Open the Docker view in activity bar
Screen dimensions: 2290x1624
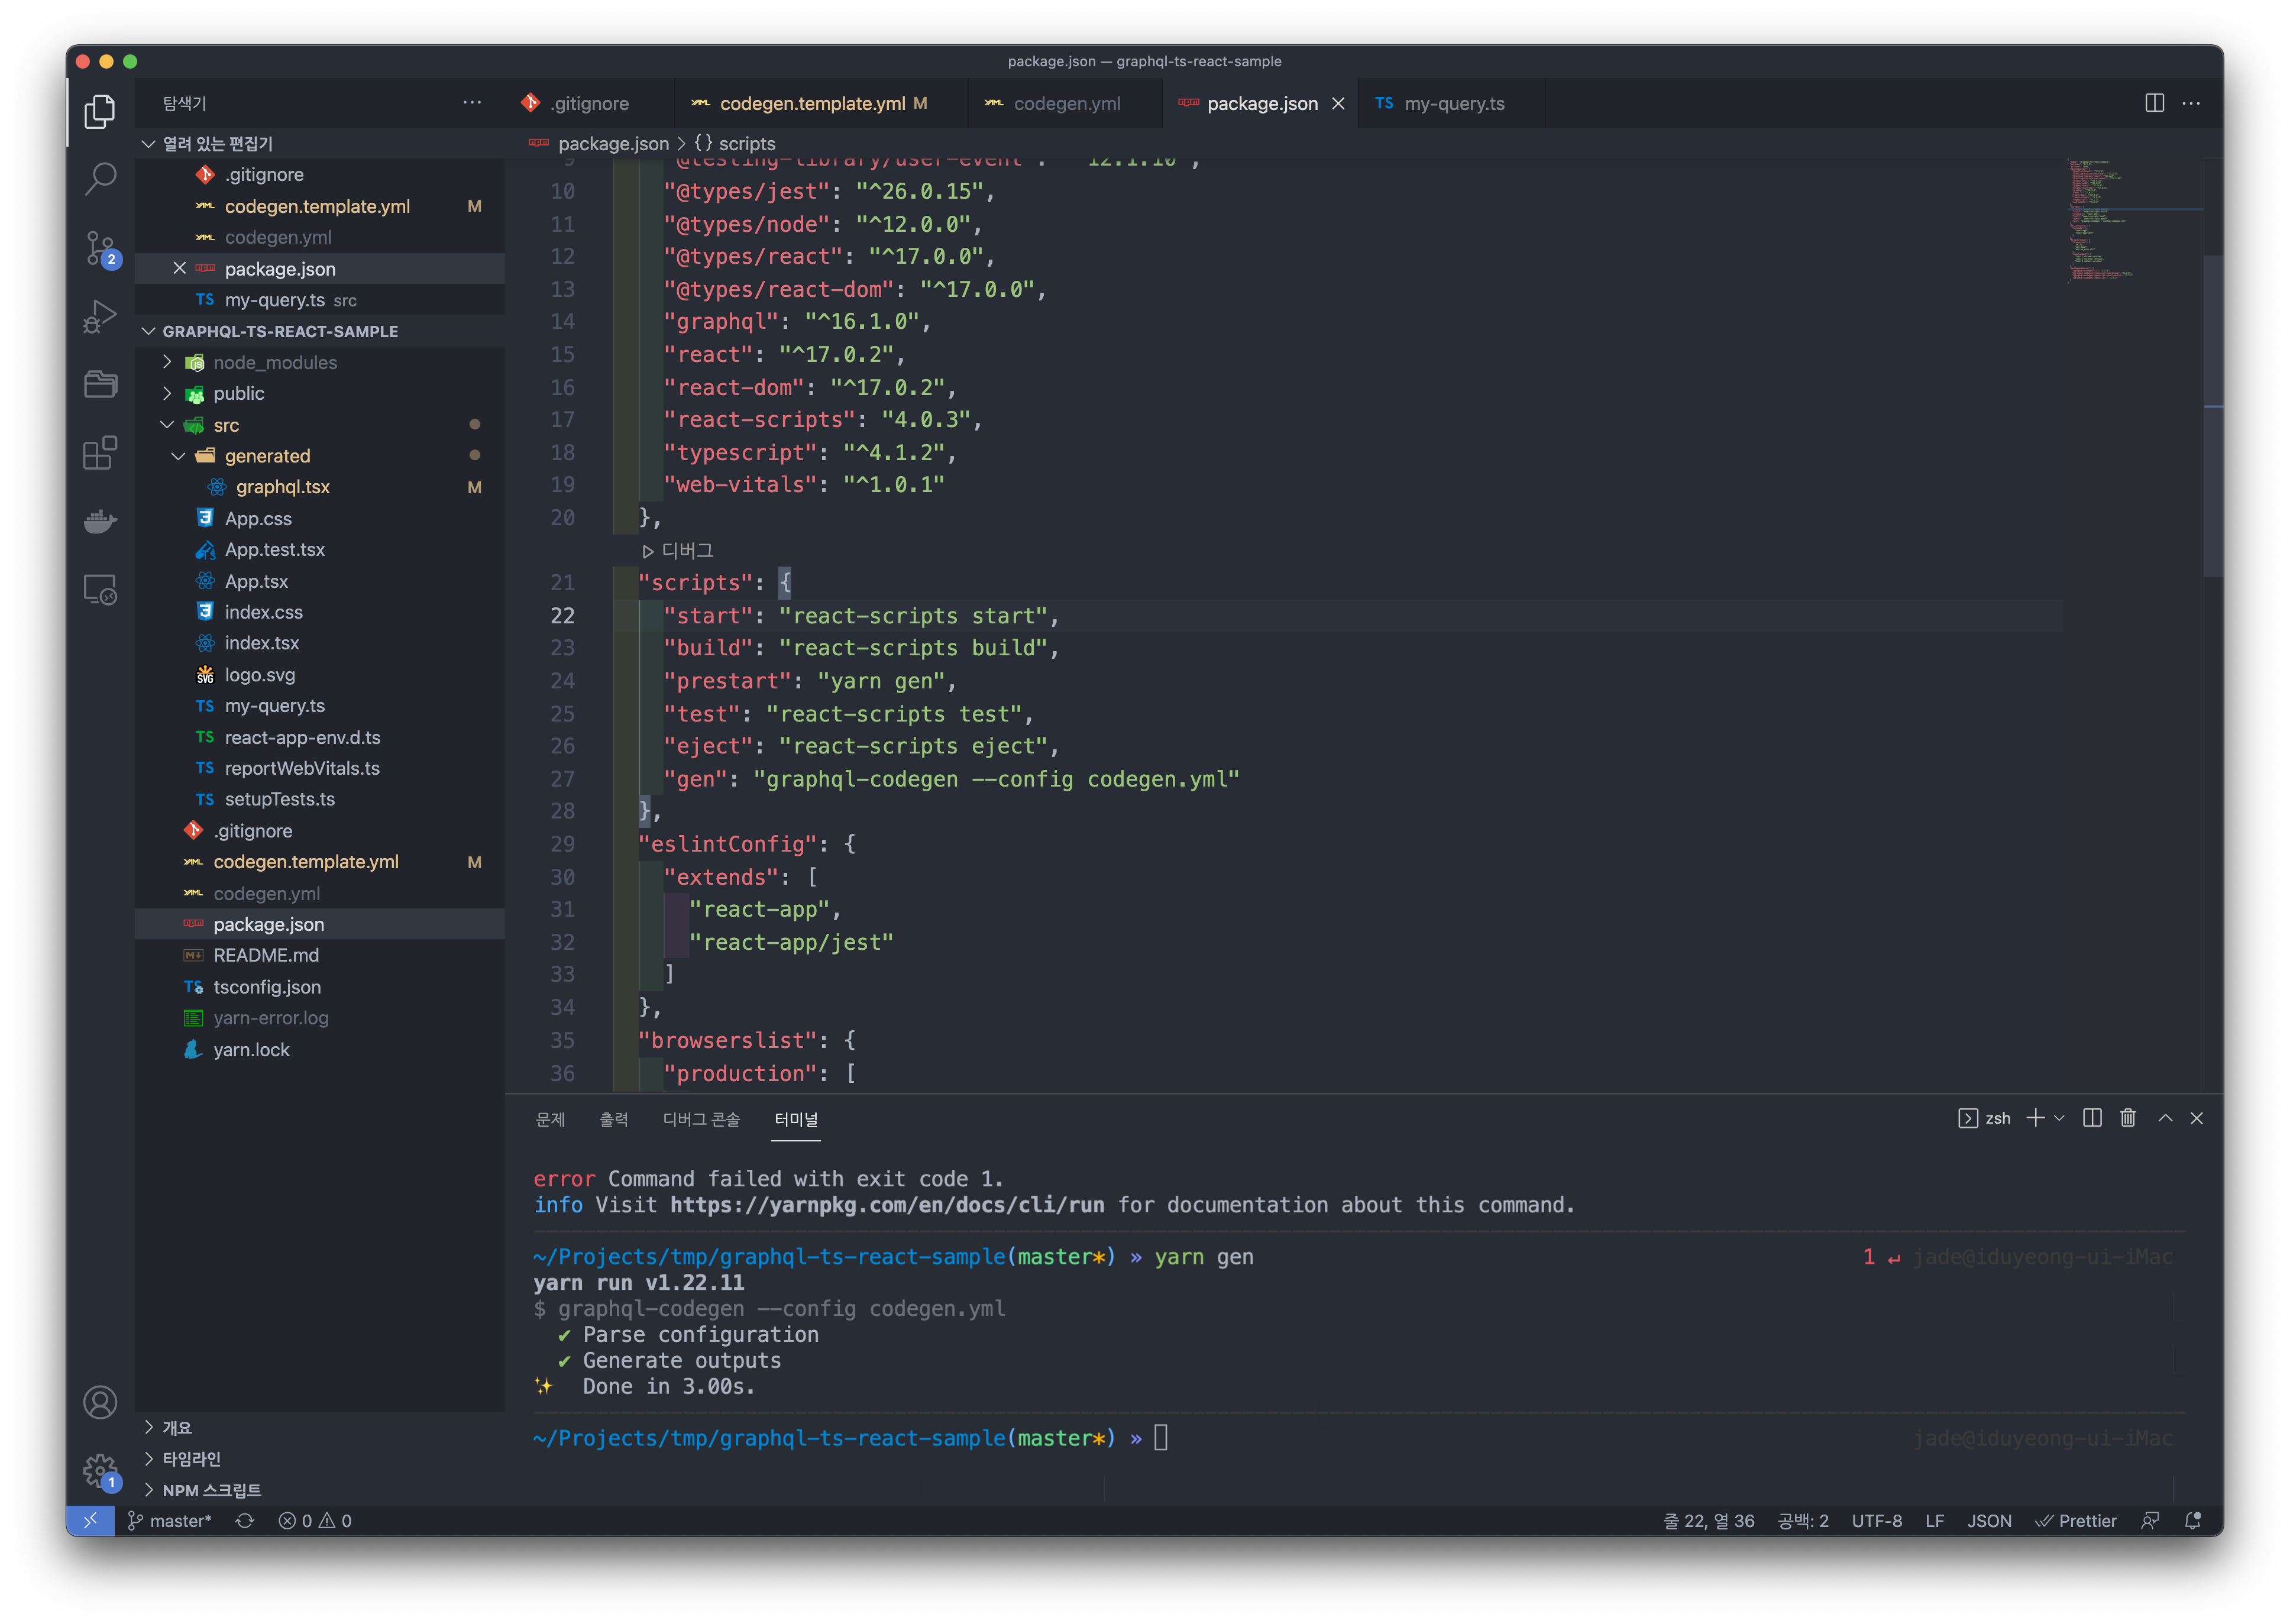pyautogui.click(x=100, y=521)
